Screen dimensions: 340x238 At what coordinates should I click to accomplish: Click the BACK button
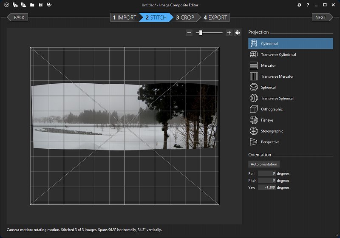[17, 17]
